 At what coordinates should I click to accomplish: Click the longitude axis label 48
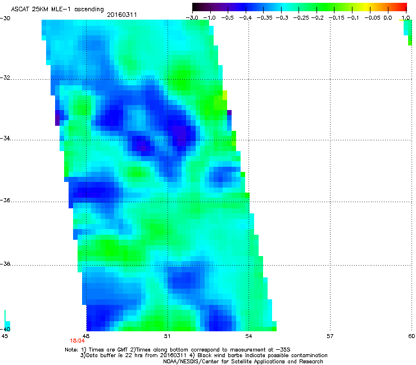(86, 336)
